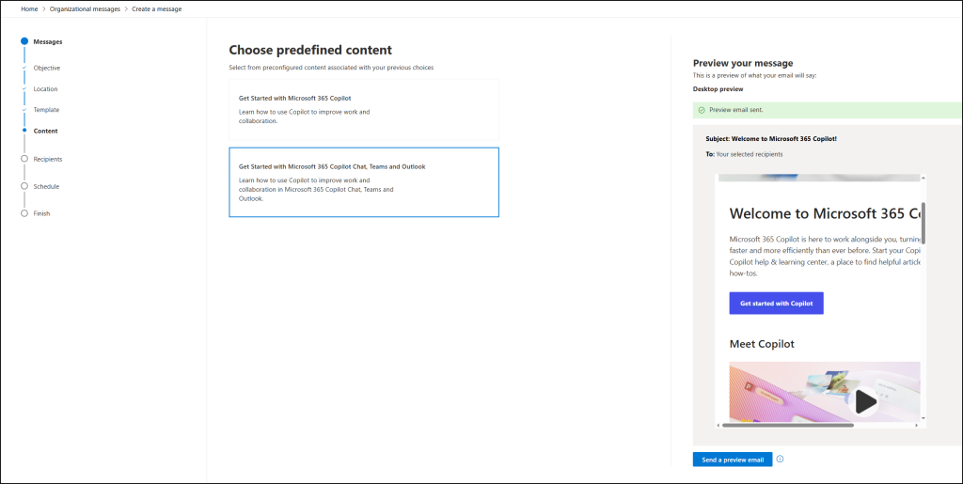Image resolution: width=963 pixels, height=484 pixels.
Task: Jump to the Location step
Action: (x=45, y=89)
